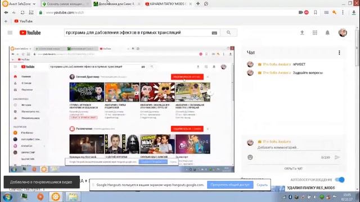Open the YouTube apps grid icon

pyautogui.click(x=315, y=33)
